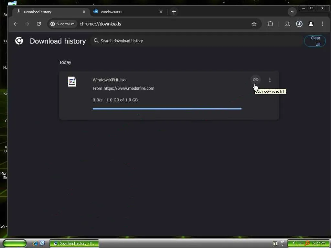Switch to the WindowsXPHL tab
Viewport: 331px width, 248px height.
[128, 12]
